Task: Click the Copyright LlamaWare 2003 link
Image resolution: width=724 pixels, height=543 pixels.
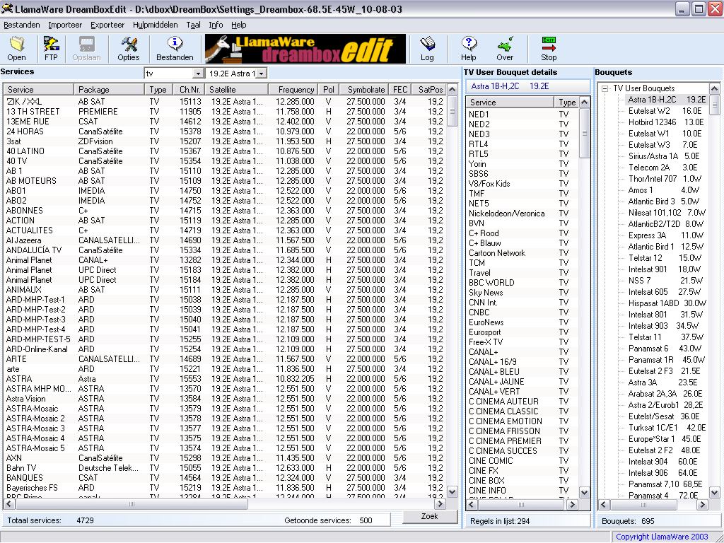Action: click(x=662, y=537)
